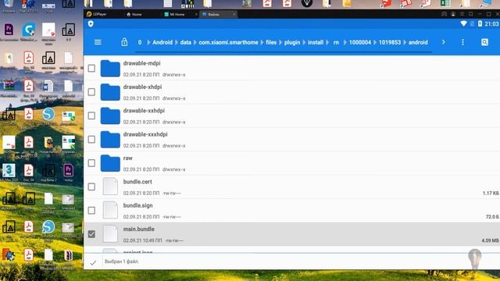
Task: Open the drawable-xxhdpi folder icon
Action: pos(110,116)
